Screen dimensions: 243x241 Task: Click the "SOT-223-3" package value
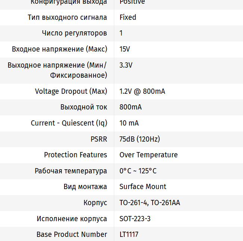[135, 219]
